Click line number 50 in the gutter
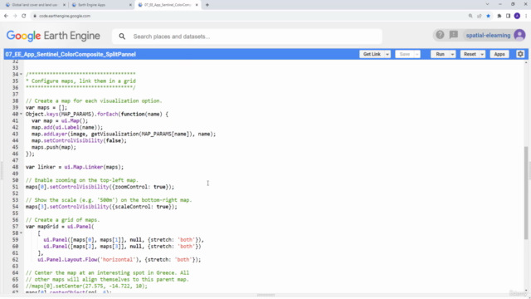The height and width of the screenshot is (299, 531). (x=15, y=180)
